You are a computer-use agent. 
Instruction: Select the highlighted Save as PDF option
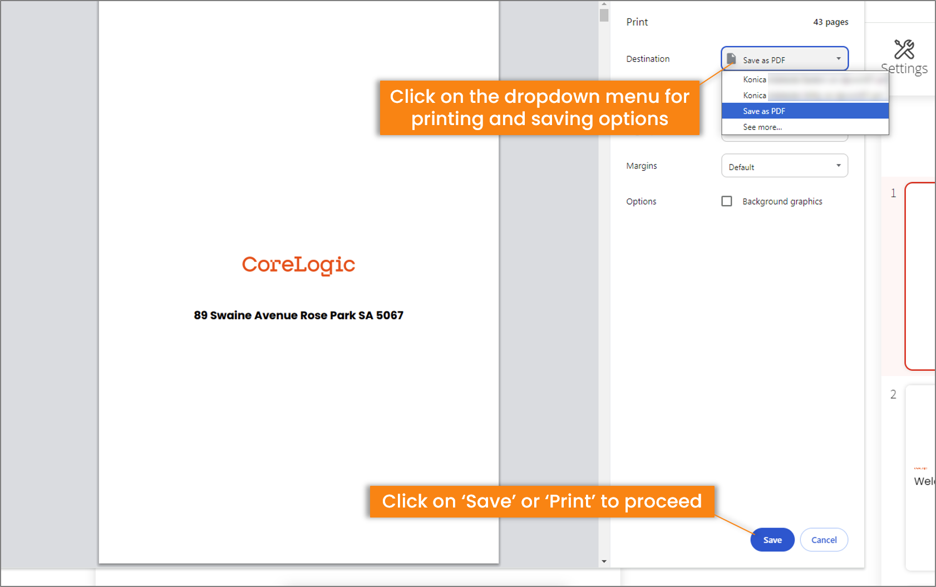click(805, 111)
